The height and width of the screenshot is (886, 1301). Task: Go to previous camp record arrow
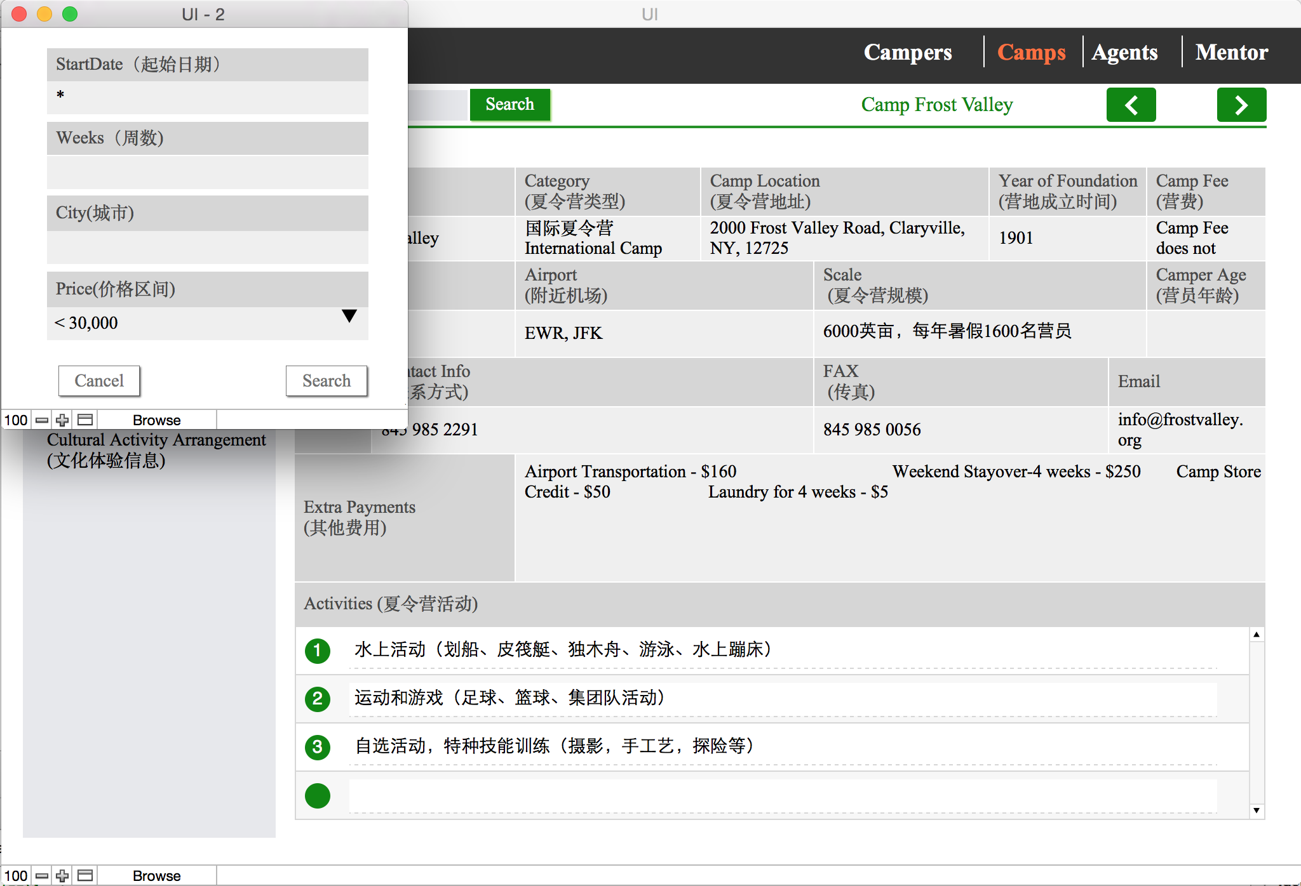[1131, 105]
